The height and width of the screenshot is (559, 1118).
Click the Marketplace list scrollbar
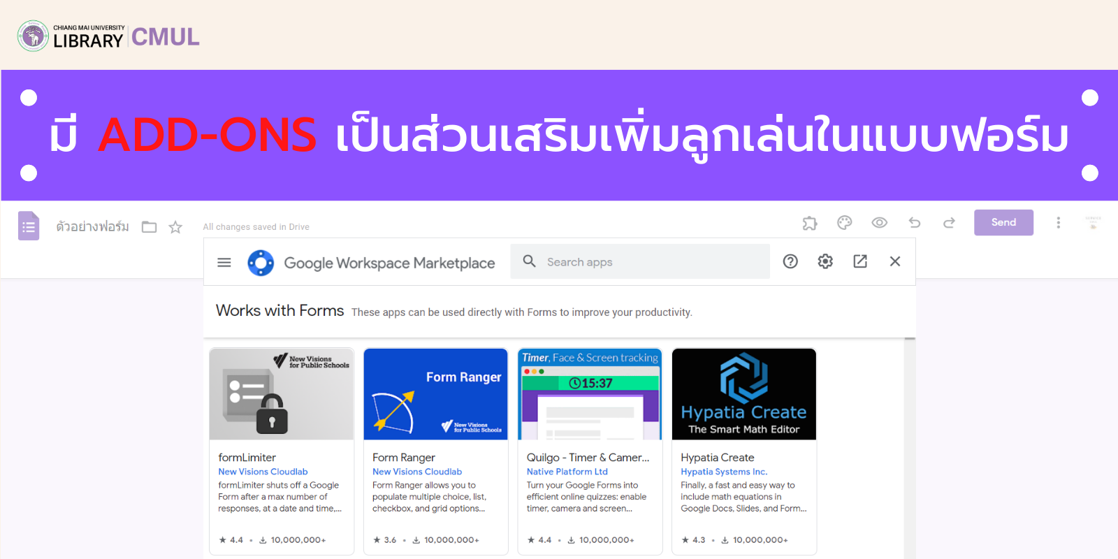(910, 447)
